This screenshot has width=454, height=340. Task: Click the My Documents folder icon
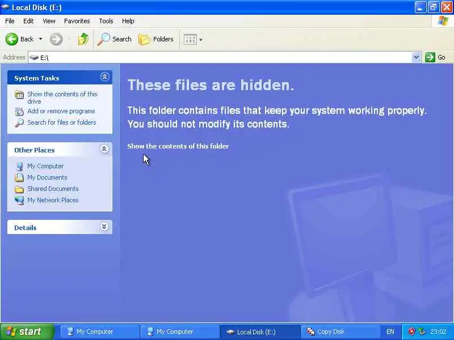pyautogui.click(x=19, y=177)
